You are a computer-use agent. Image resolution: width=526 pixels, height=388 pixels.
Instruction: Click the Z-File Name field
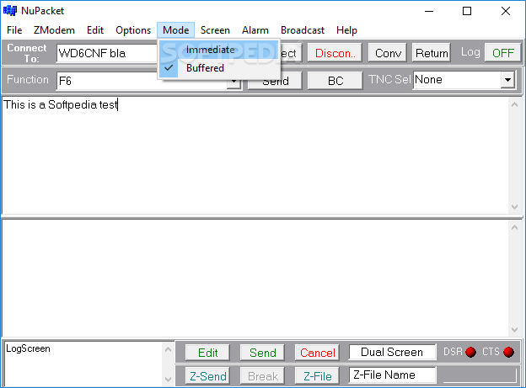(x=392, y=375)
